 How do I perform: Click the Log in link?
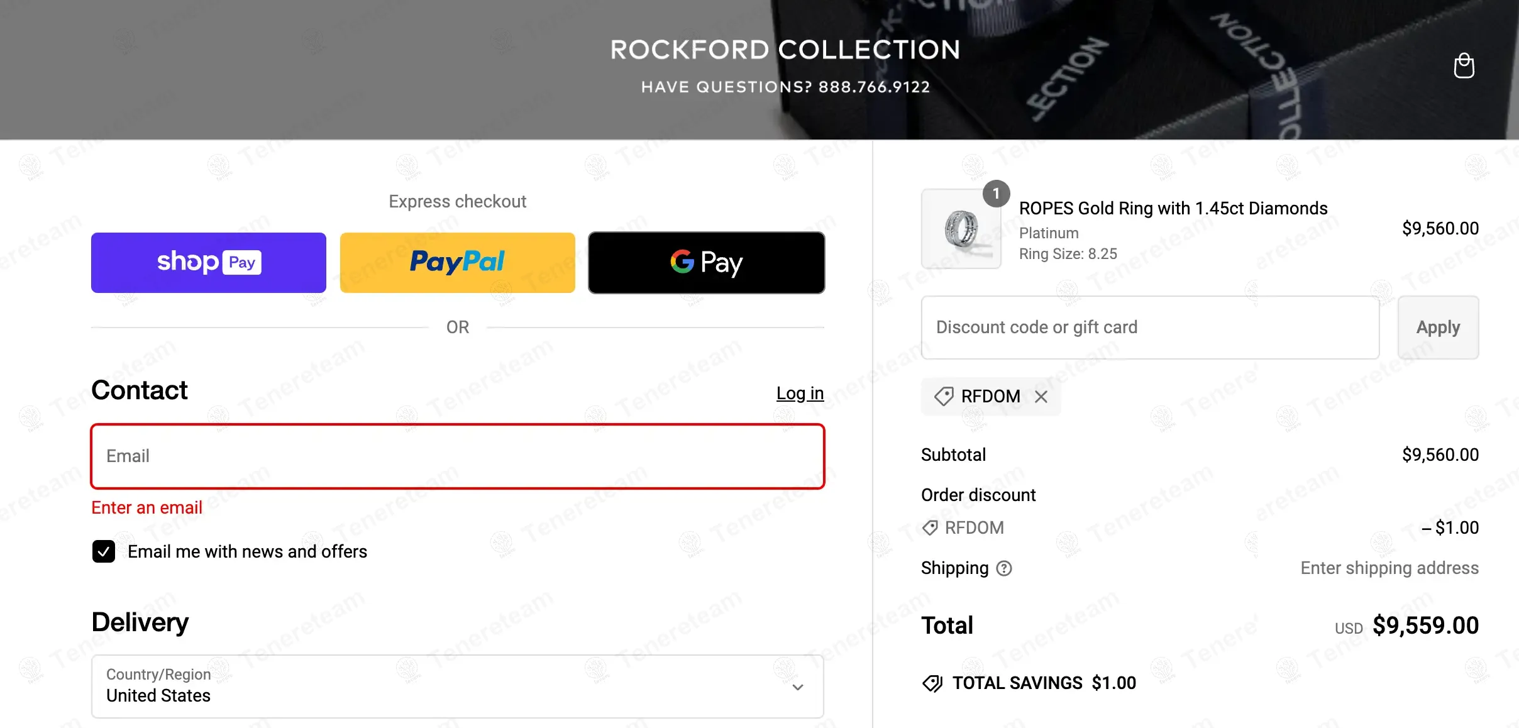point(800,394)
